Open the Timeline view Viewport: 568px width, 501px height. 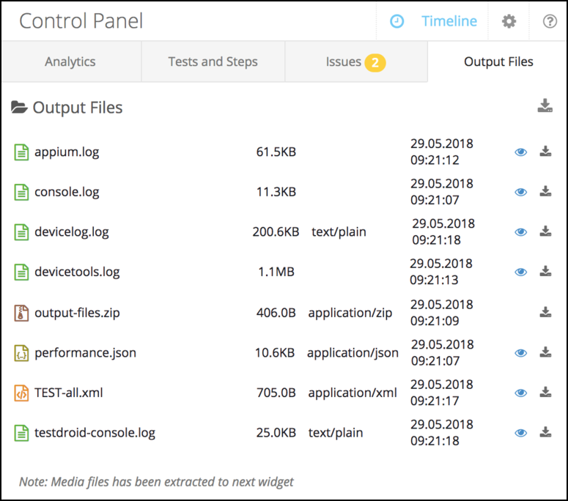(437, 21)
